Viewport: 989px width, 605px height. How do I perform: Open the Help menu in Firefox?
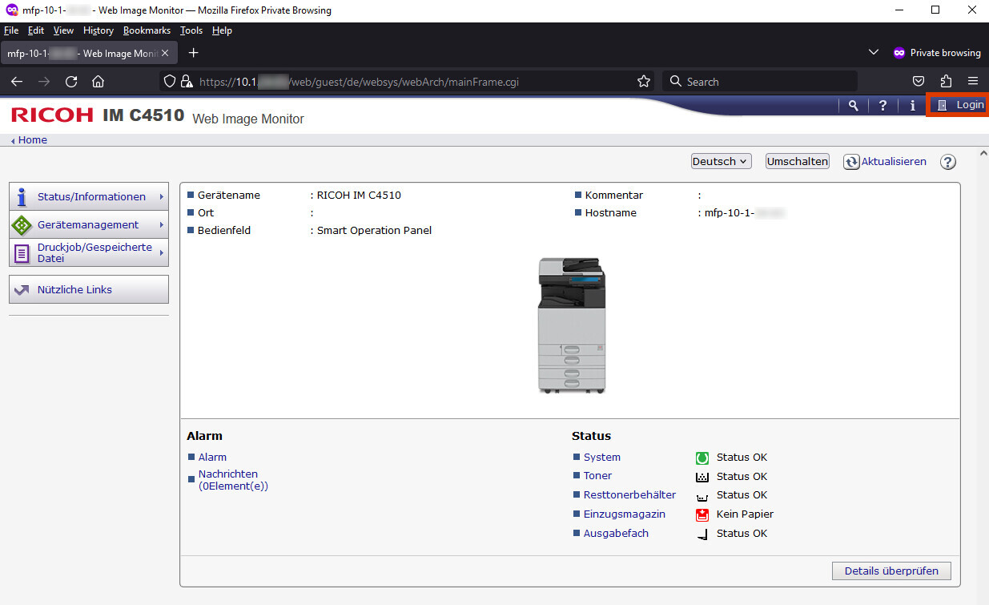[x=222, y=30]
